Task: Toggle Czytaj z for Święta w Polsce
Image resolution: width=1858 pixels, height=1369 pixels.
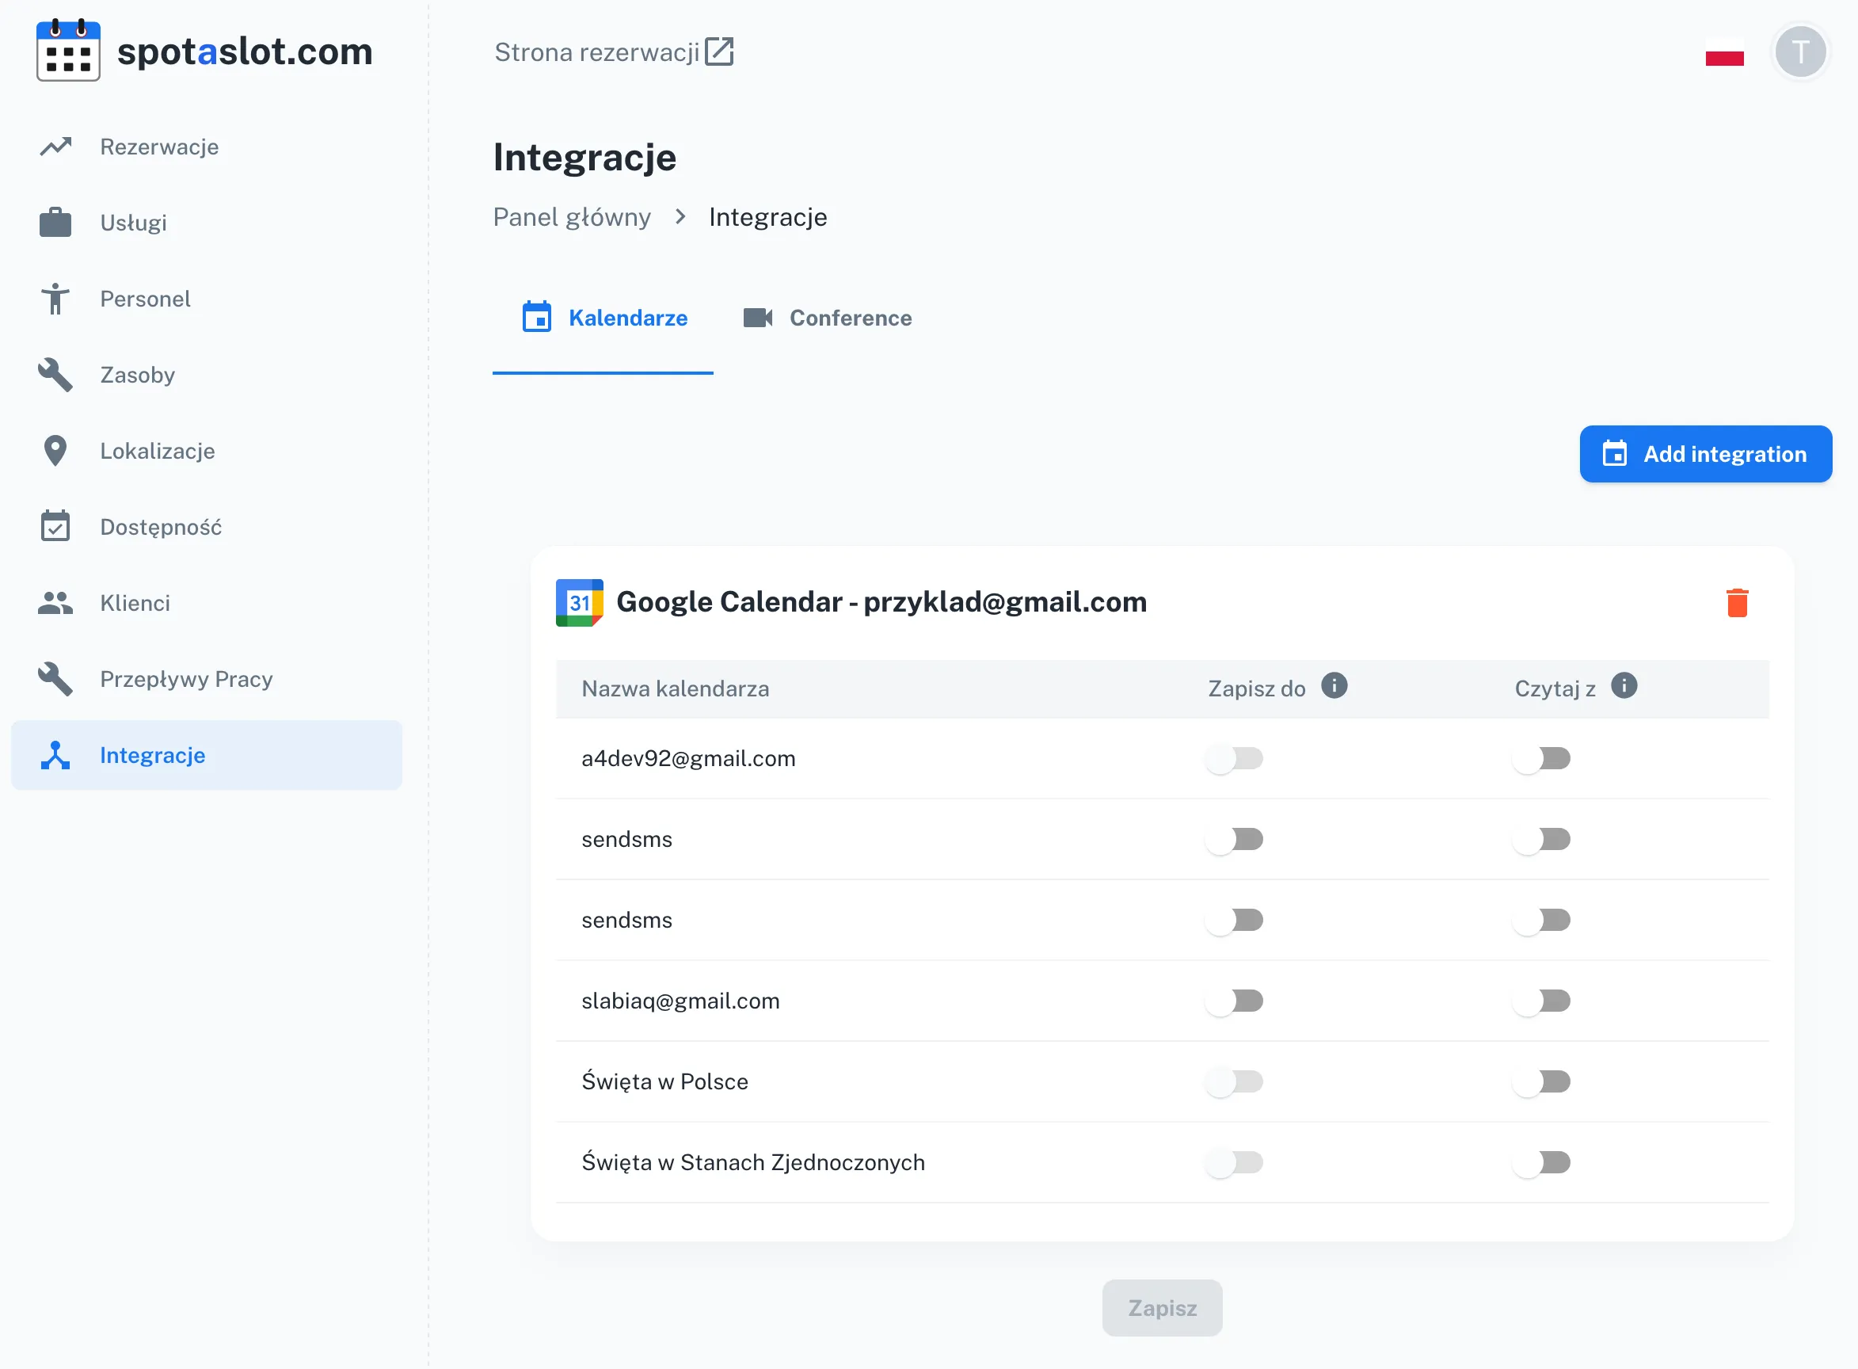Action: 1541,1081
